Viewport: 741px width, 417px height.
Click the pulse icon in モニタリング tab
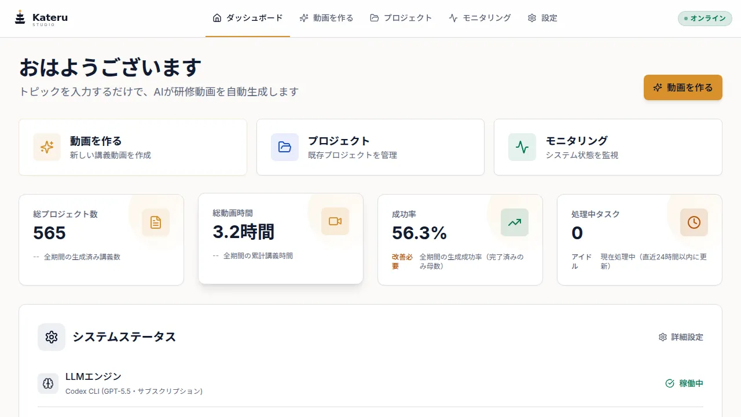pos(453,18)
